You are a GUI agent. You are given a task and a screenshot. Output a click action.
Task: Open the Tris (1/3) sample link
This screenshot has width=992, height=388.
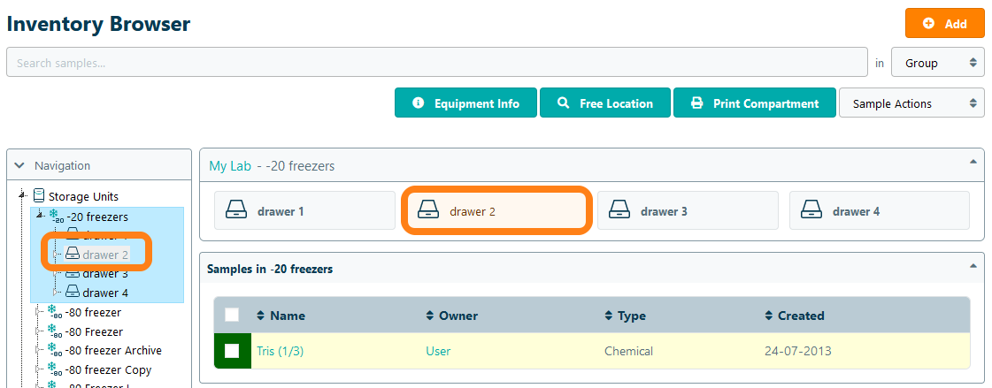[279, 351]
